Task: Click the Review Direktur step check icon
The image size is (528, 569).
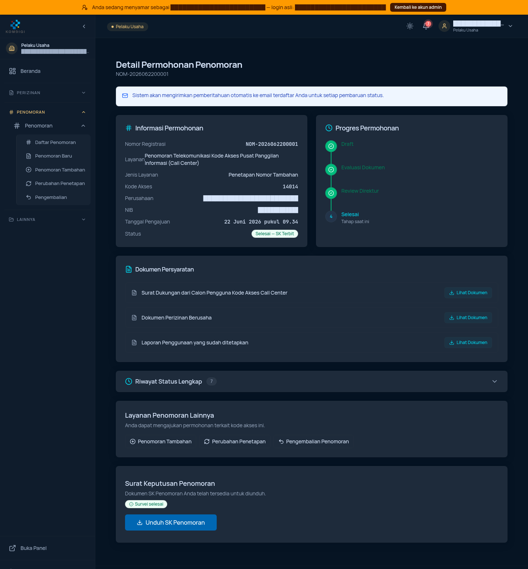Action: point(331,193)
